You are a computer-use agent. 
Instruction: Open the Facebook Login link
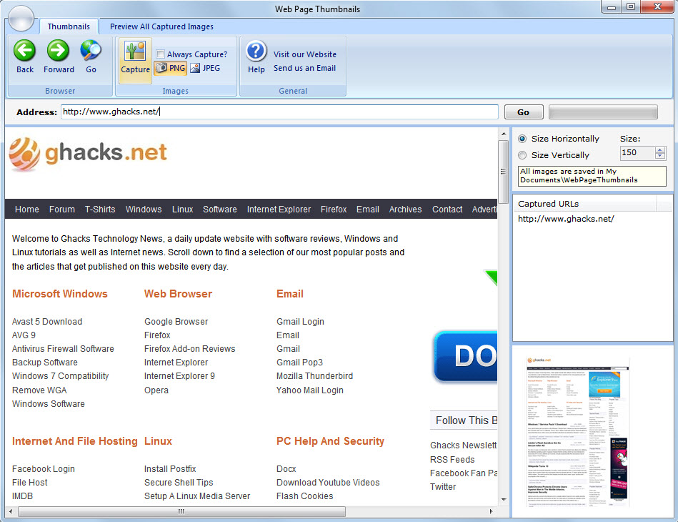pyautogui.click(x=44, y=469)
